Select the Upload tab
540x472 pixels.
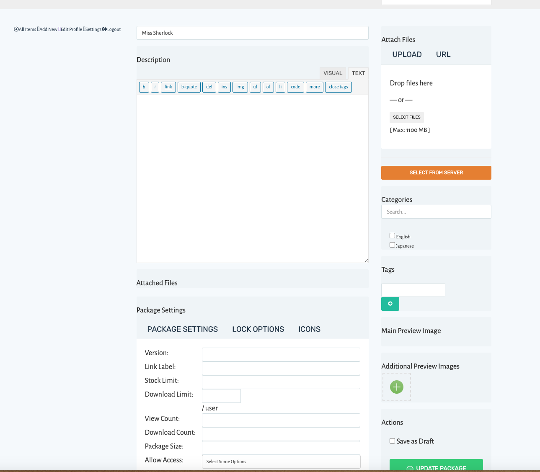407,54
